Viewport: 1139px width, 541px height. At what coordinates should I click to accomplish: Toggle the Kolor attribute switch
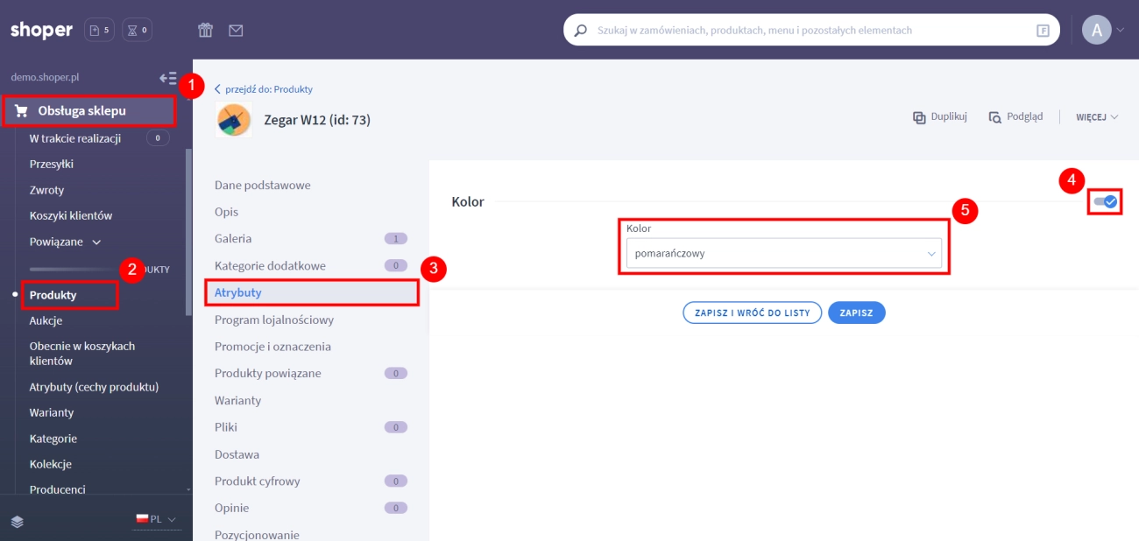[1105, 202]
